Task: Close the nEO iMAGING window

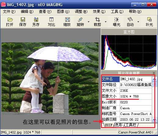Action: 152,5
